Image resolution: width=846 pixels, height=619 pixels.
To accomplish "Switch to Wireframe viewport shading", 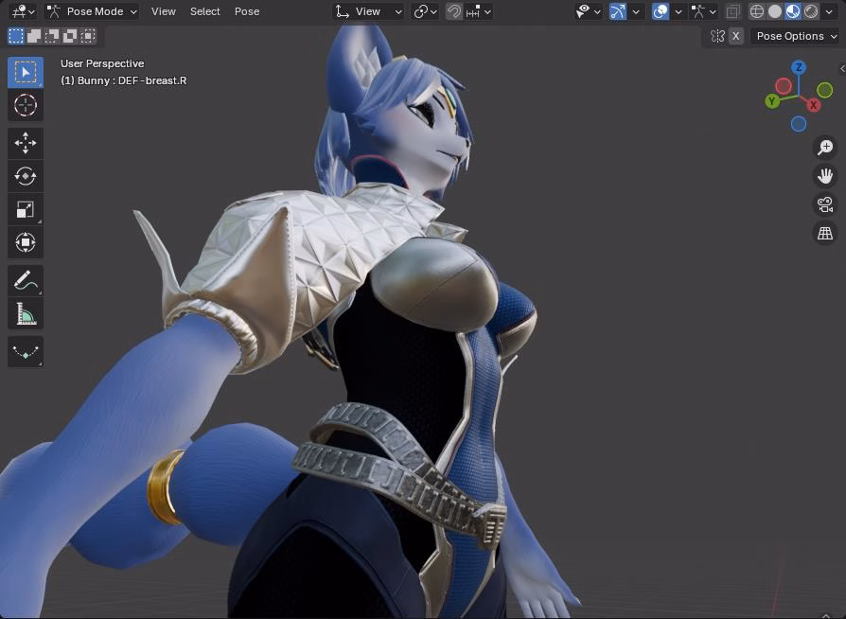I will click(x=756, y=11).
